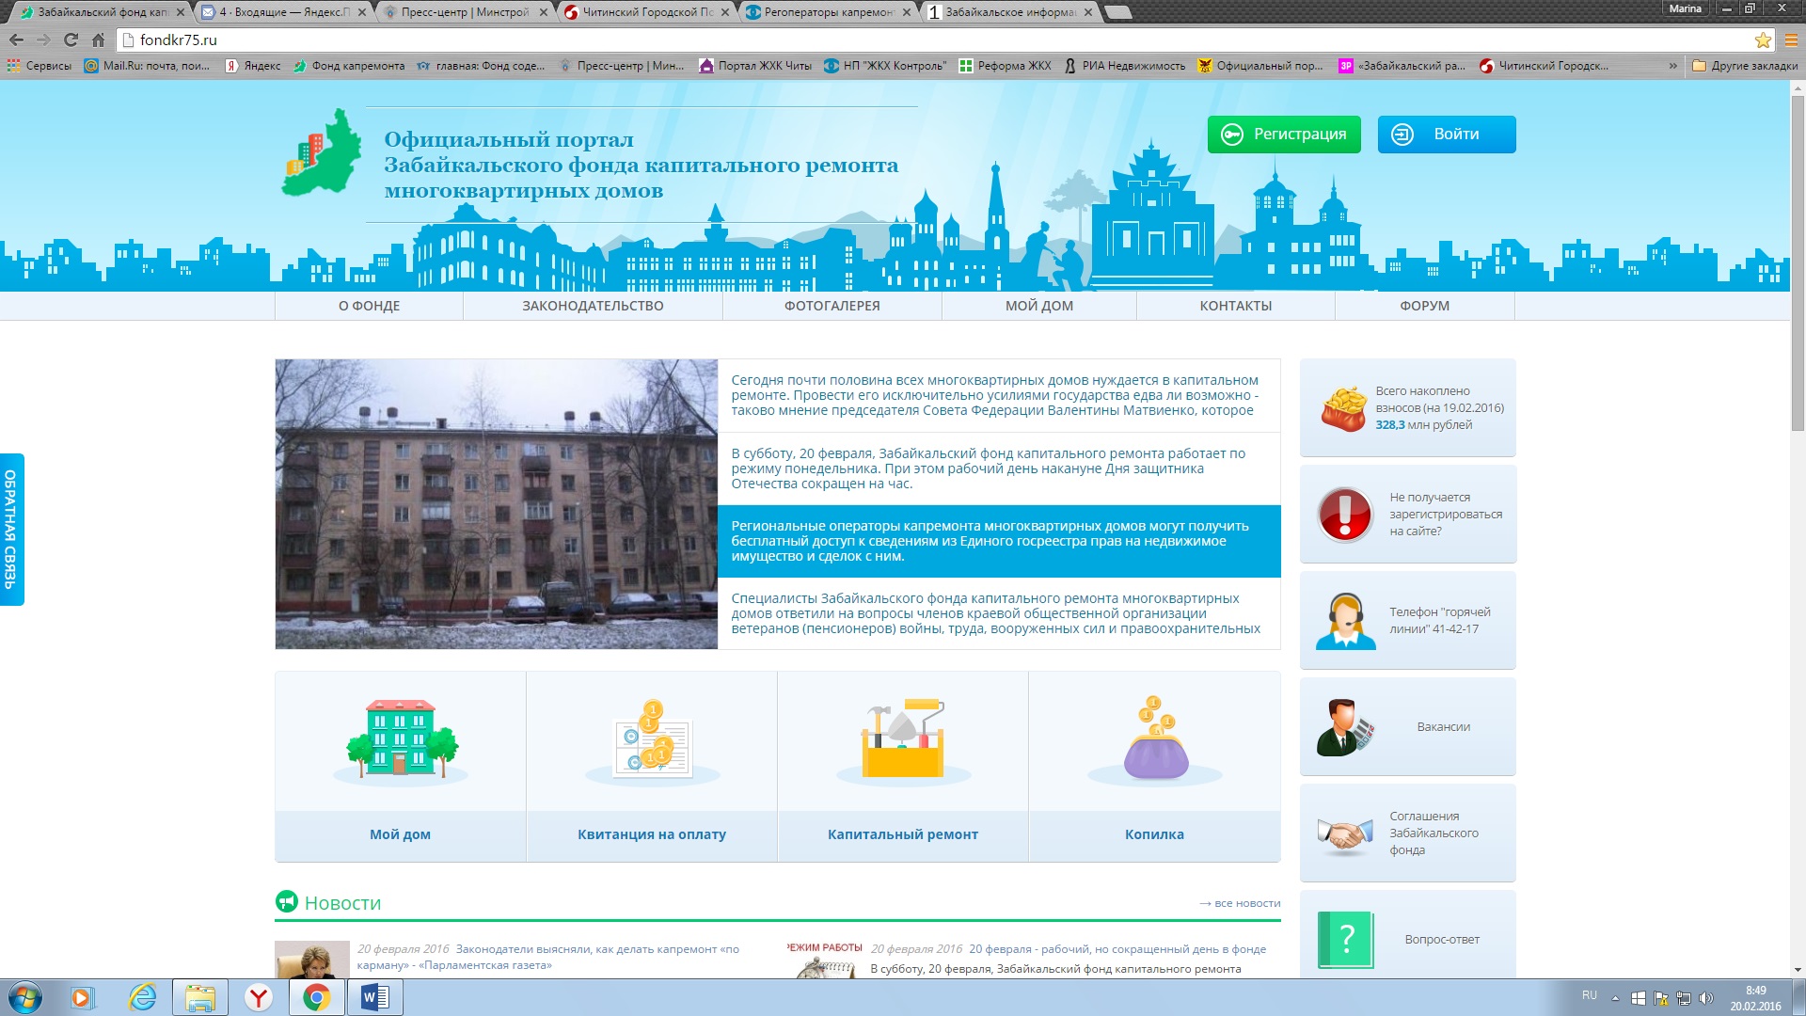1806x1016 pixels.
Task: Open Матвиенко capital repair news headline
Action: (x=999, y=395)
